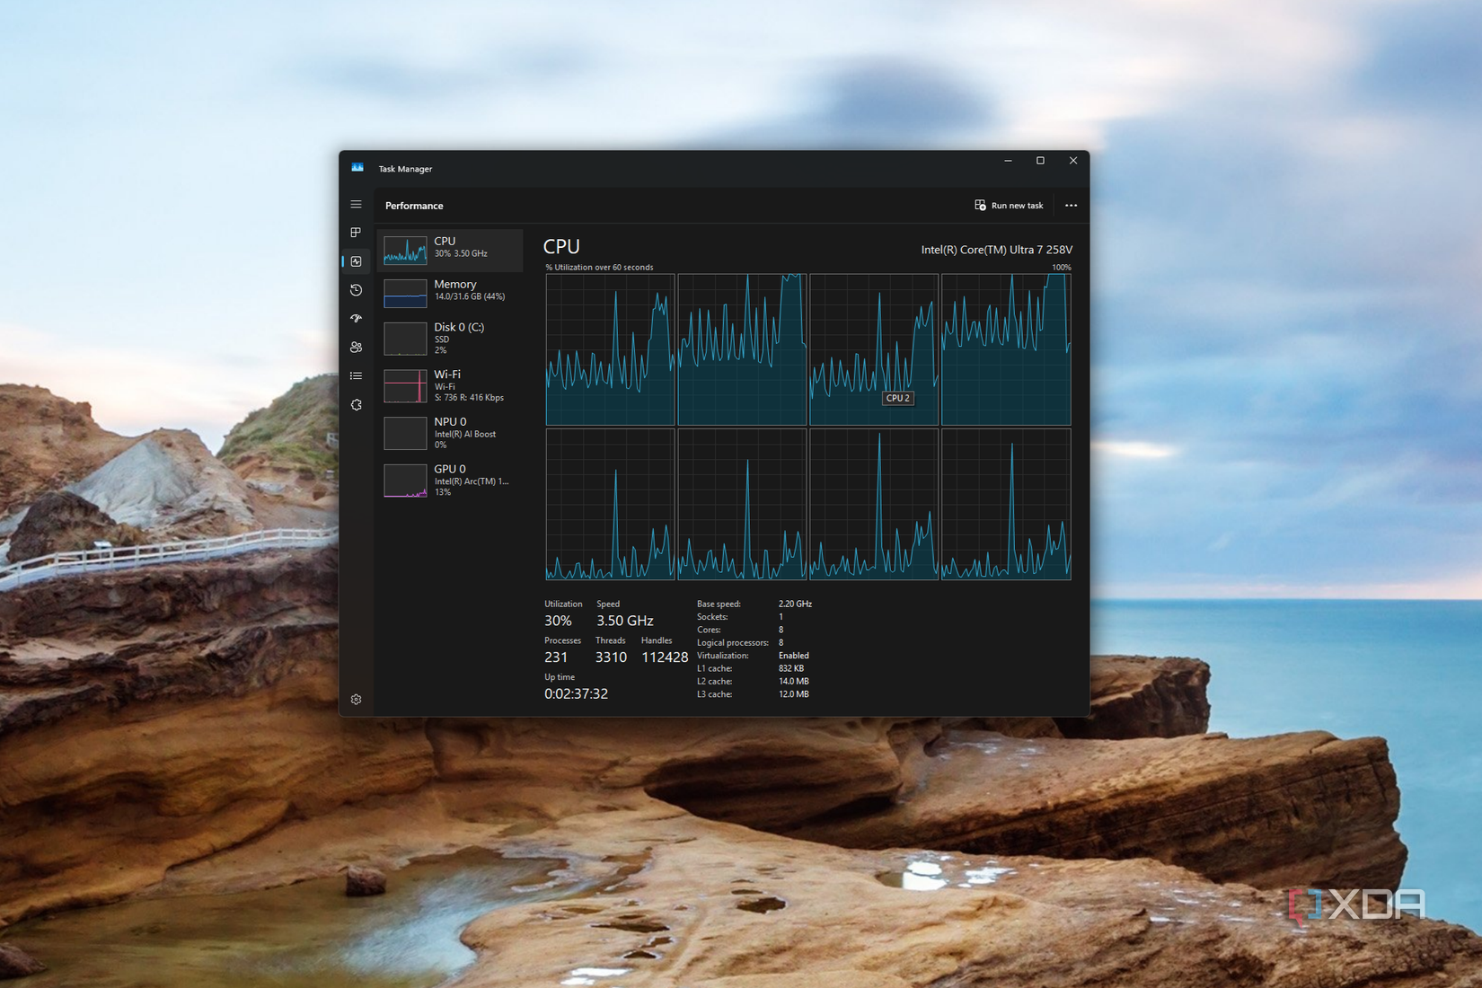Close the Task Manager window
Screen dimensions: 1482x988
coord(1072,161)
